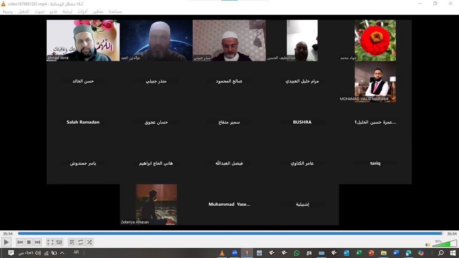Image resolution: width=459 pixels, height=258 pixels.
Task: Toggle remaining time on right 35:54 label
Action: [451, 234]
